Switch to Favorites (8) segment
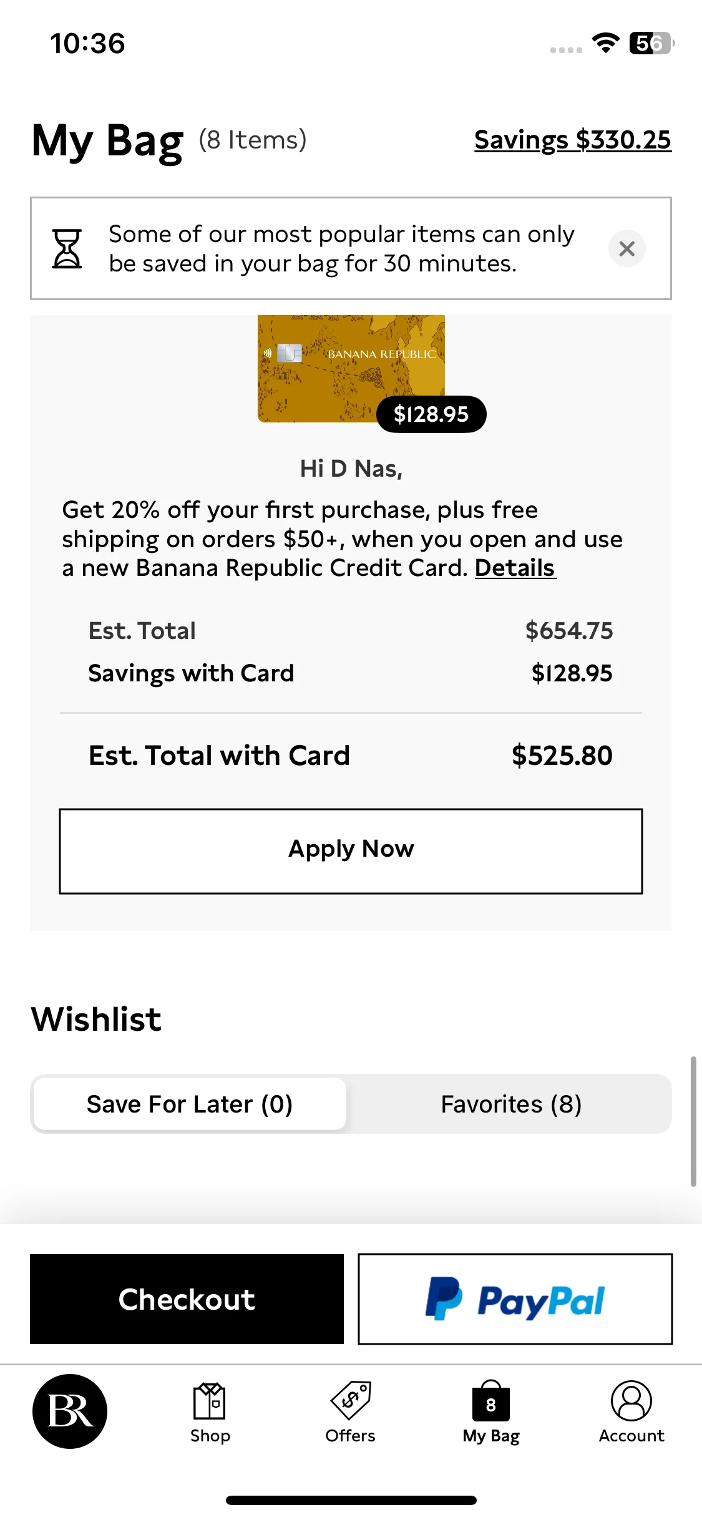 coord(511,1104)
